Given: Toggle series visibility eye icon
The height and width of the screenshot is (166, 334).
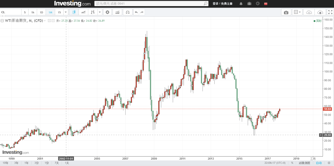Looking at the screenshot, I should click(49, 21).
